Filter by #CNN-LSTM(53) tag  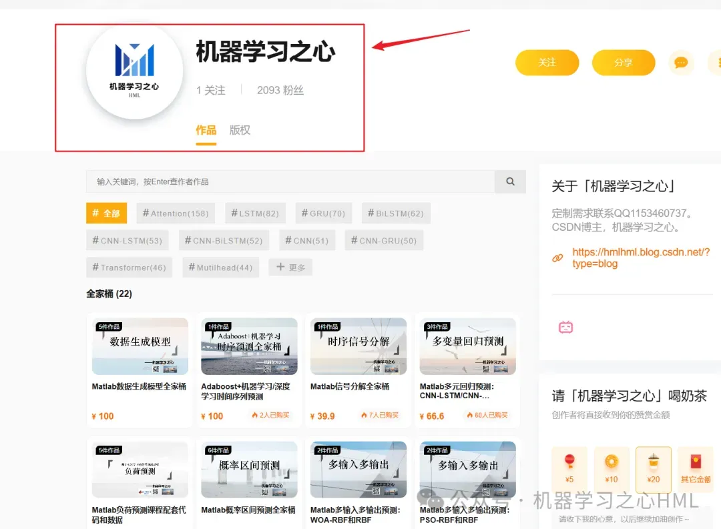pos(128,240)
